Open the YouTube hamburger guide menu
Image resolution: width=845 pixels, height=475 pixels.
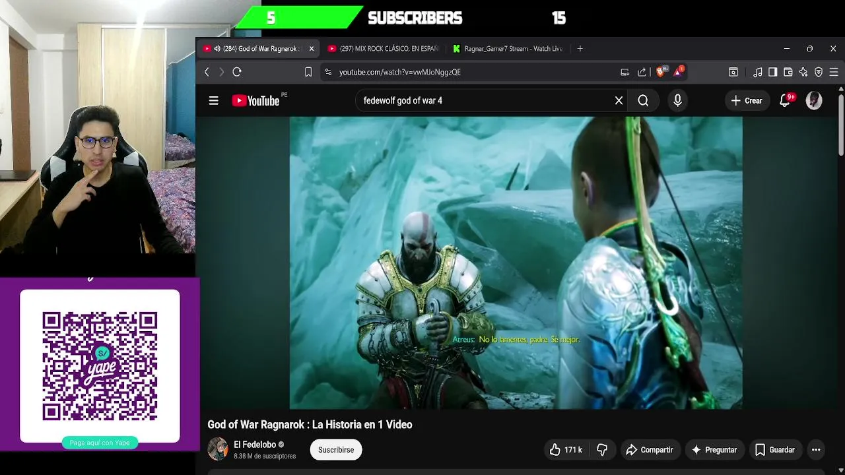(213, 101)
